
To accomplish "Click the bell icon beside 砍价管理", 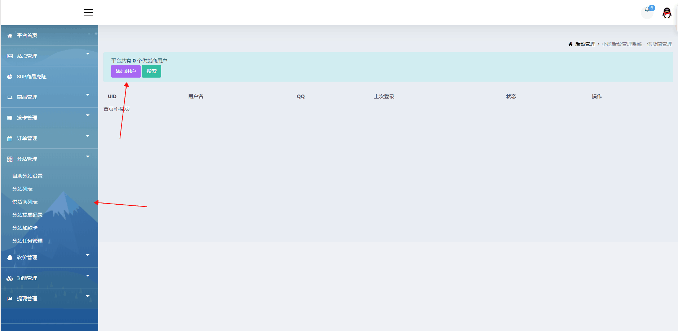I will (10, 258).
